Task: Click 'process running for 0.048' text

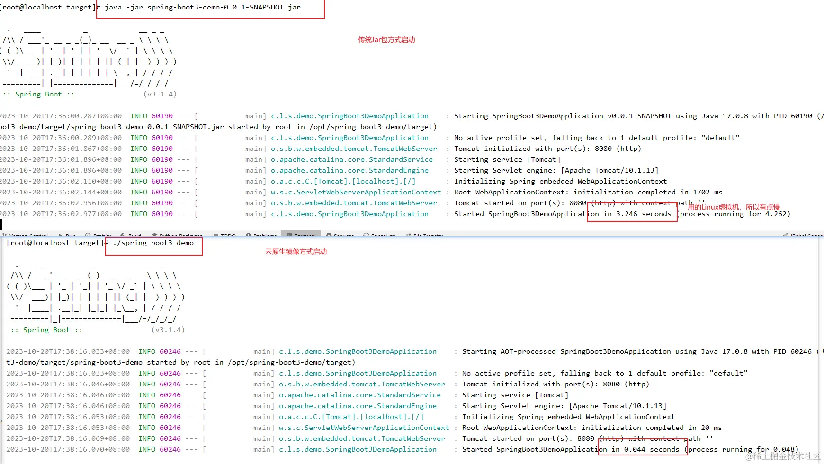Action: pos(742,449)
